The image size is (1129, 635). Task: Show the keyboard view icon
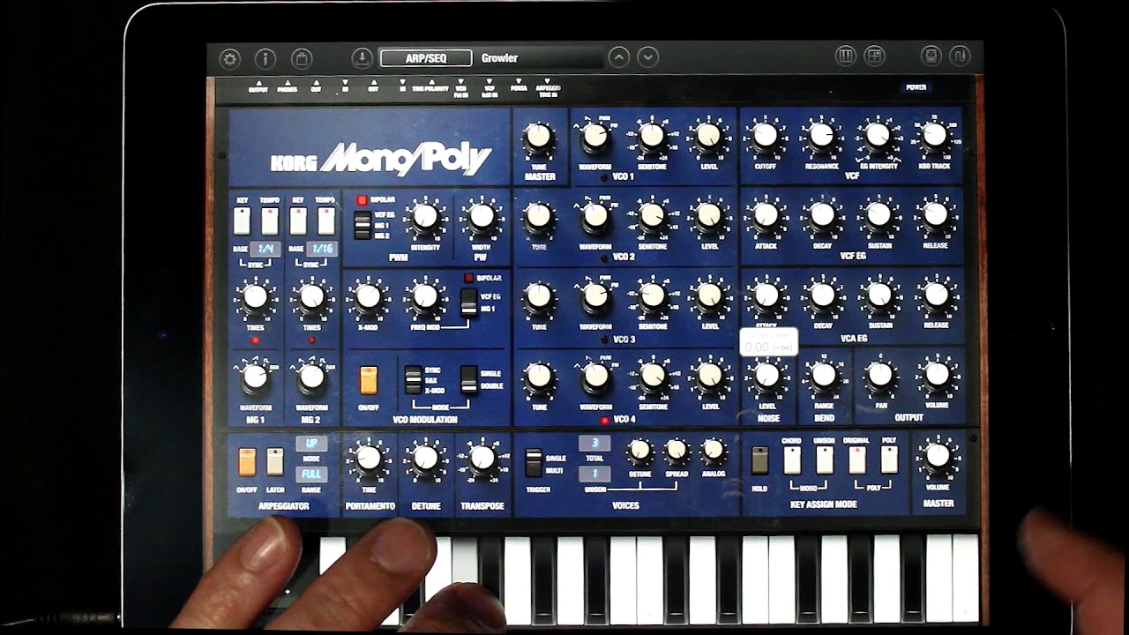pos(846,56)
